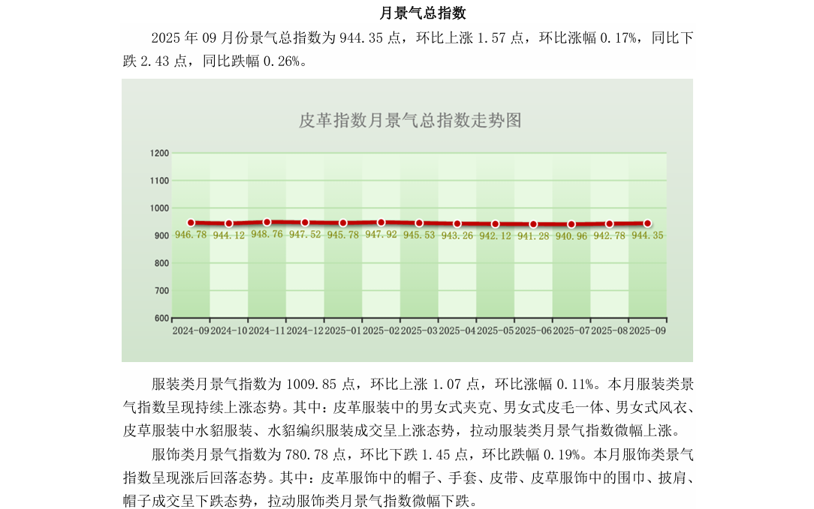Select the 2025-06 x-axis label
814x509 pixels.
pos(533,330)
